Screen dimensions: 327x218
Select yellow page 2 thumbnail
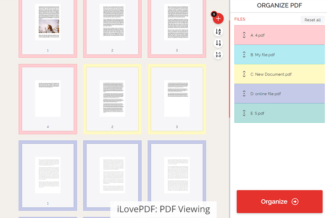click(112, 99)
